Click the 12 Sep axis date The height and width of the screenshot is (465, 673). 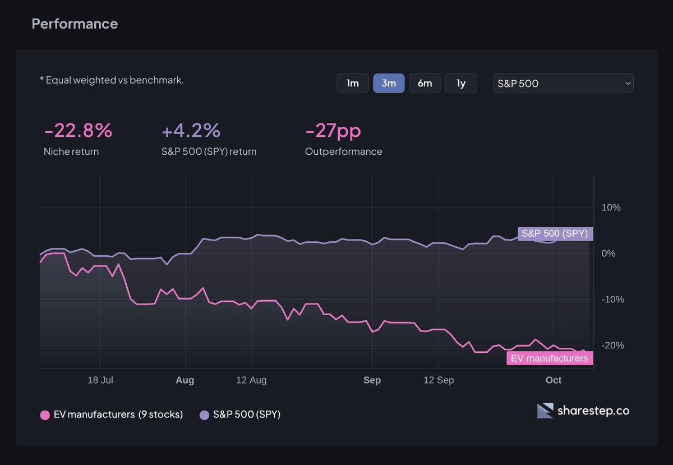click(x=439, y=380)
